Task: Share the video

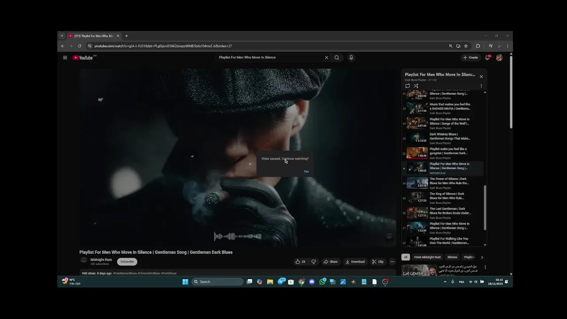Action: point(330,261)
